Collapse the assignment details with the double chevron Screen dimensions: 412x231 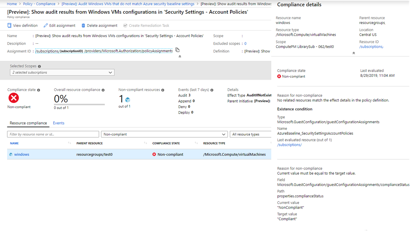(180, 57)
